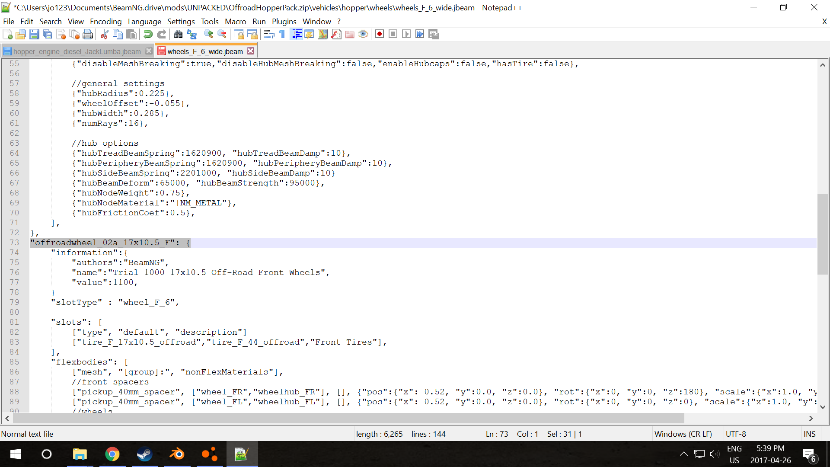
Task: Click the horizontal scrollbar left arrow
Action: click(x=7, y=418)
